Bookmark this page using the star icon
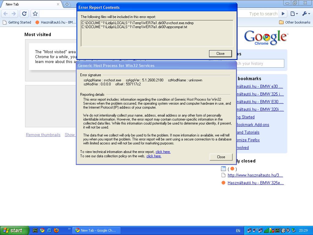The width and height of the screenshot is (313, 235). 35,13
